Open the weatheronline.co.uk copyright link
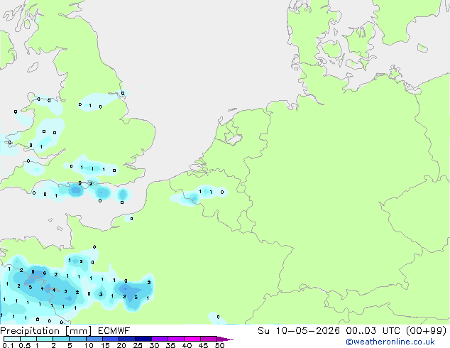Screen dimensions: 450x348 [390, 342]
